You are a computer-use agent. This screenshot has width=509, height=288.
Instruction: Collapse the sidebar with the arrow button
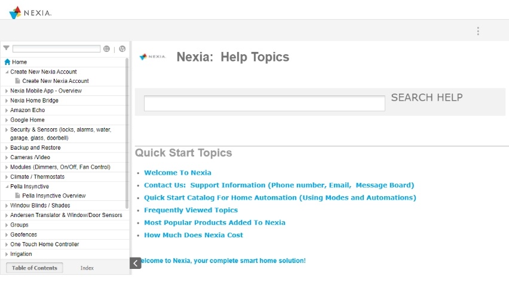pos(136,263)
